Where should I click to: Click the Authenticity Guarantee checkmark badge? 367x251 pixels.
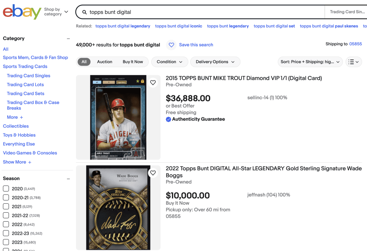[x=168, y=119]
